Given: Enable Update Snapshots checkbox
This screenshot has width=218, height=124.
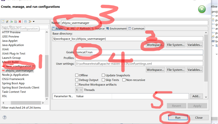Looking at the screenshot, I should pyautogui.click(x=103, y=75).
